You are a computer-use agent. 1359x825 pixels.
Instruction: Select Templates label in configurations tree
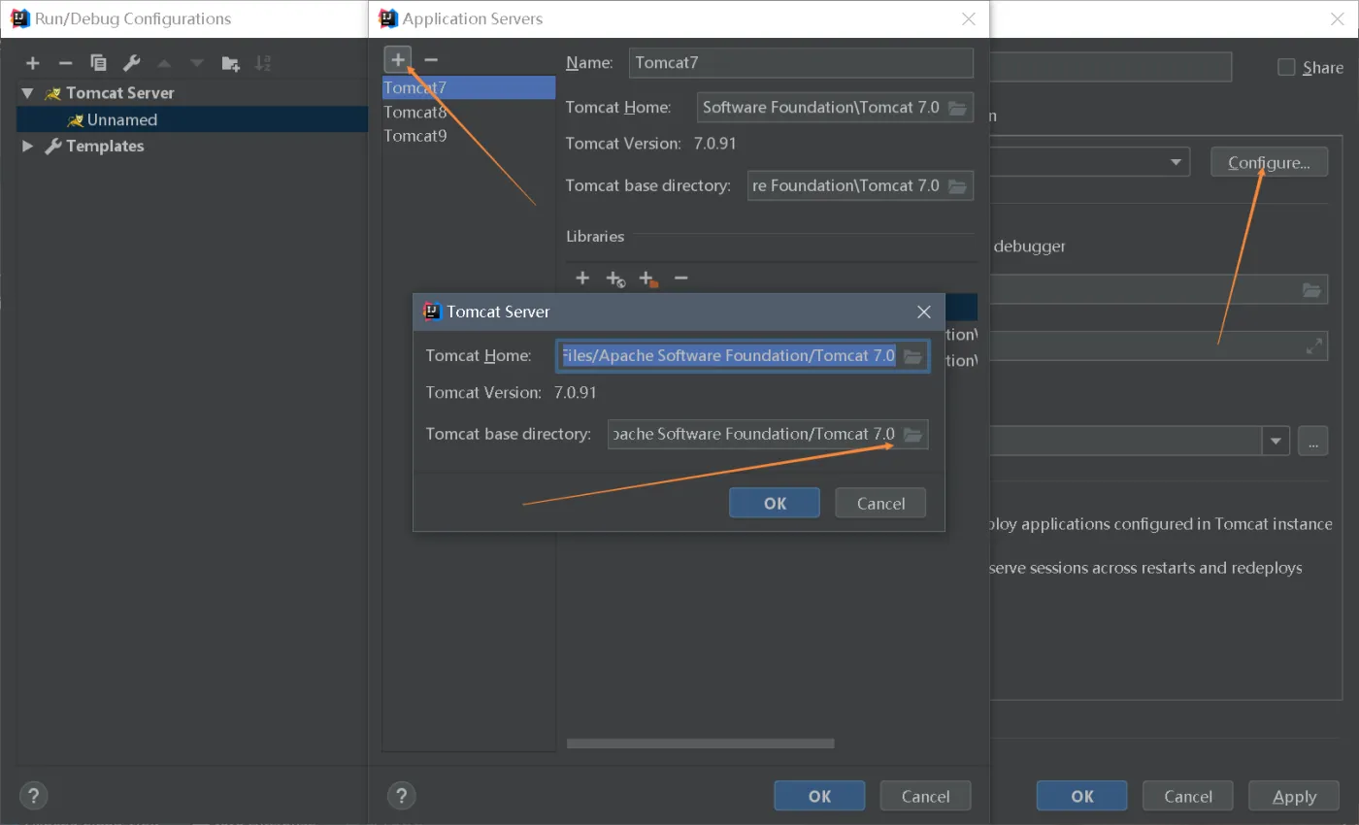pos(105,146)
